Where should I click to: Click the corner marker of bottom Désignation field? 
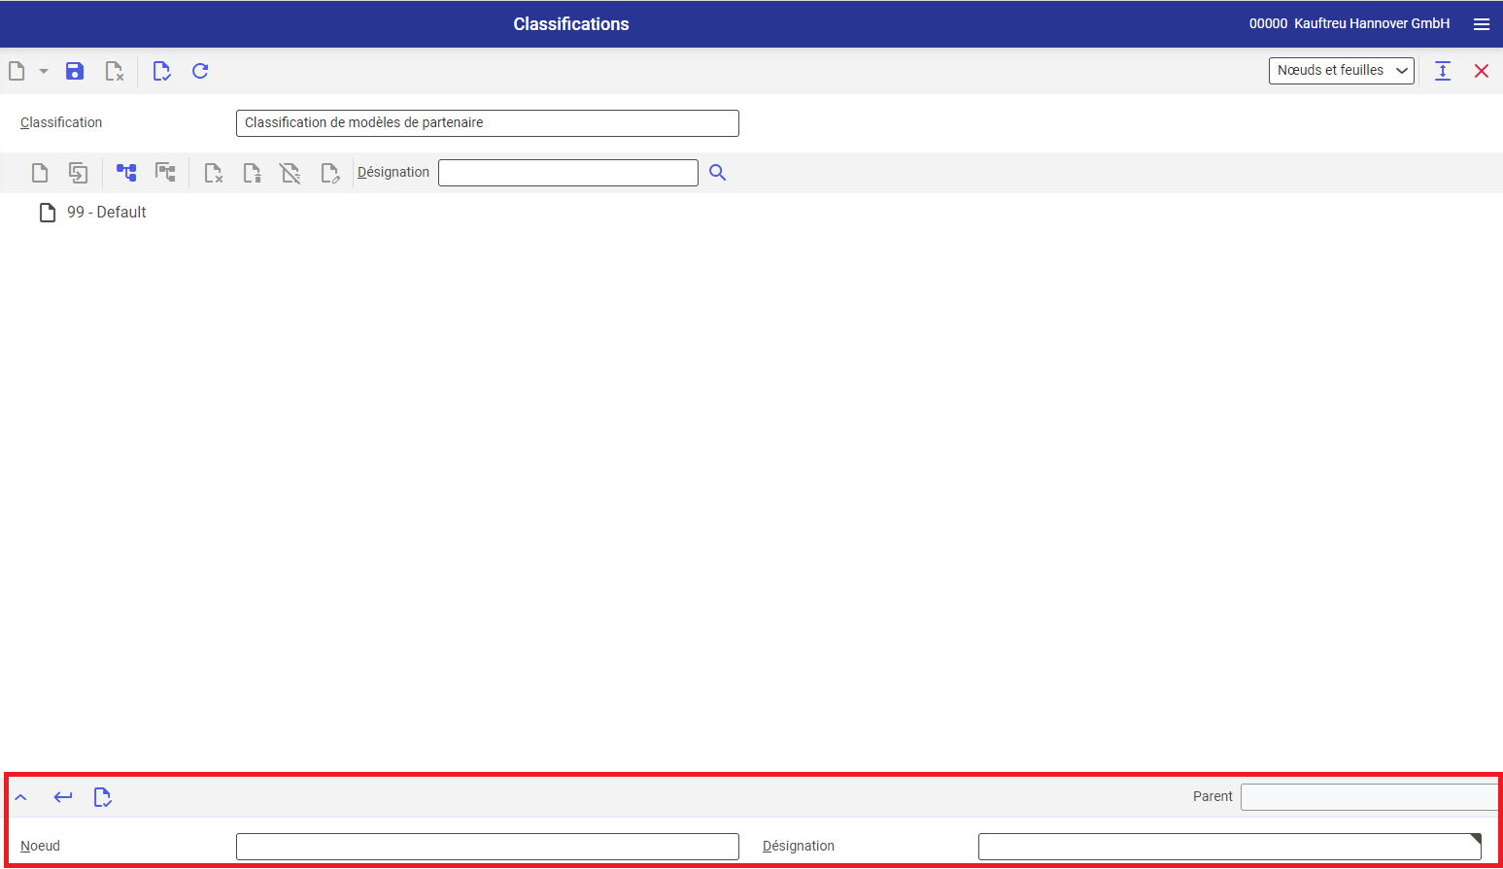[x=1476, y=839]
